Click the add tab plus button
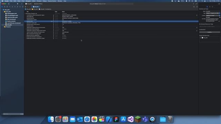The height and width of the screenshot is (124, 221). [193, 4]
